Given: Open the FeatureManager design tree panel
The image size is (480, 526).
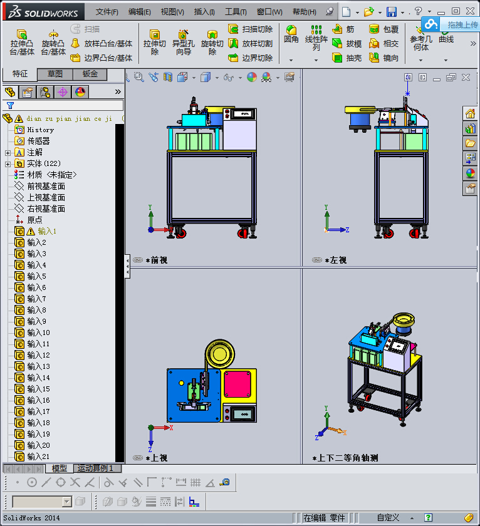Looking at the screenshot, I should point(10,92).
